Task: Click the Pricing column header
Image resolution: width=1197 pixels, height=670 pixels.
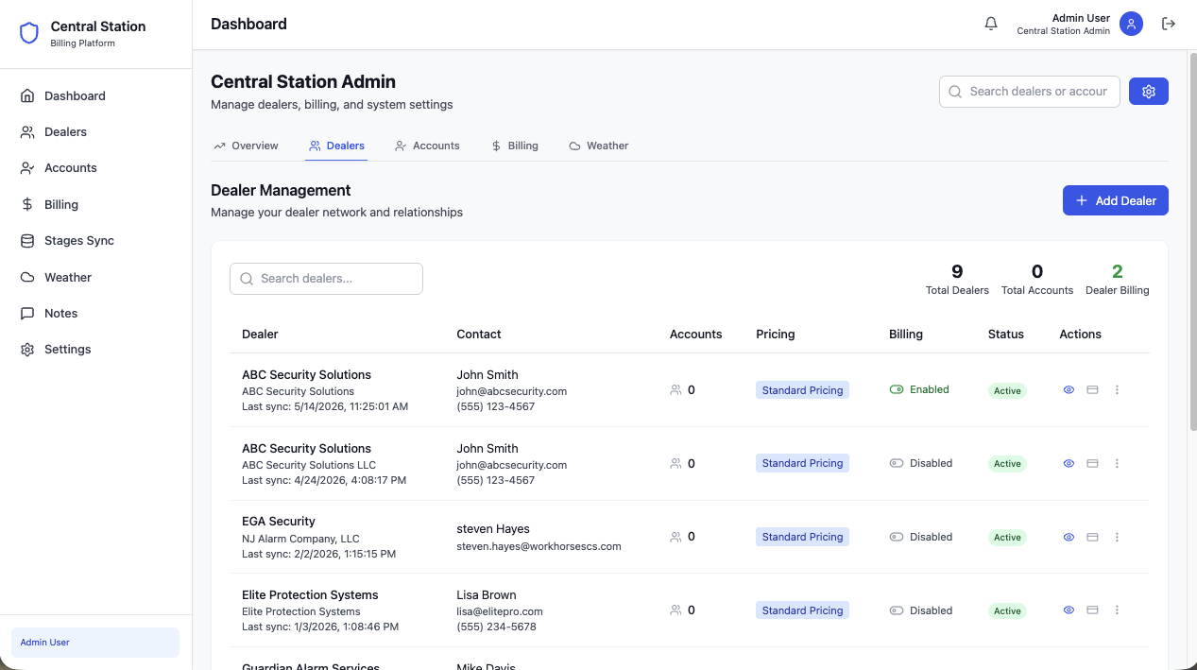Action: tap(776, 334)
